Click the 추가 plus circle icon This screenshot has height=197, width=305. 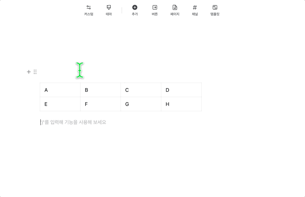point(135,7)
